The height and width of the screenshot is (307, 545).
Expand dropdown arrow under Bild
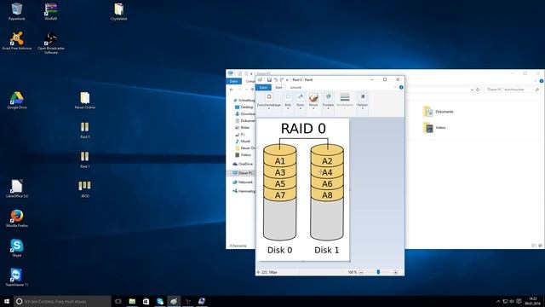(x=288, y=108)
